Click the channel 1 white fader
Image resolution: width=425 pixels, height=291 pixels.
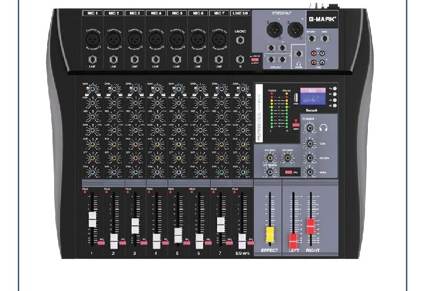pos(92,220)
